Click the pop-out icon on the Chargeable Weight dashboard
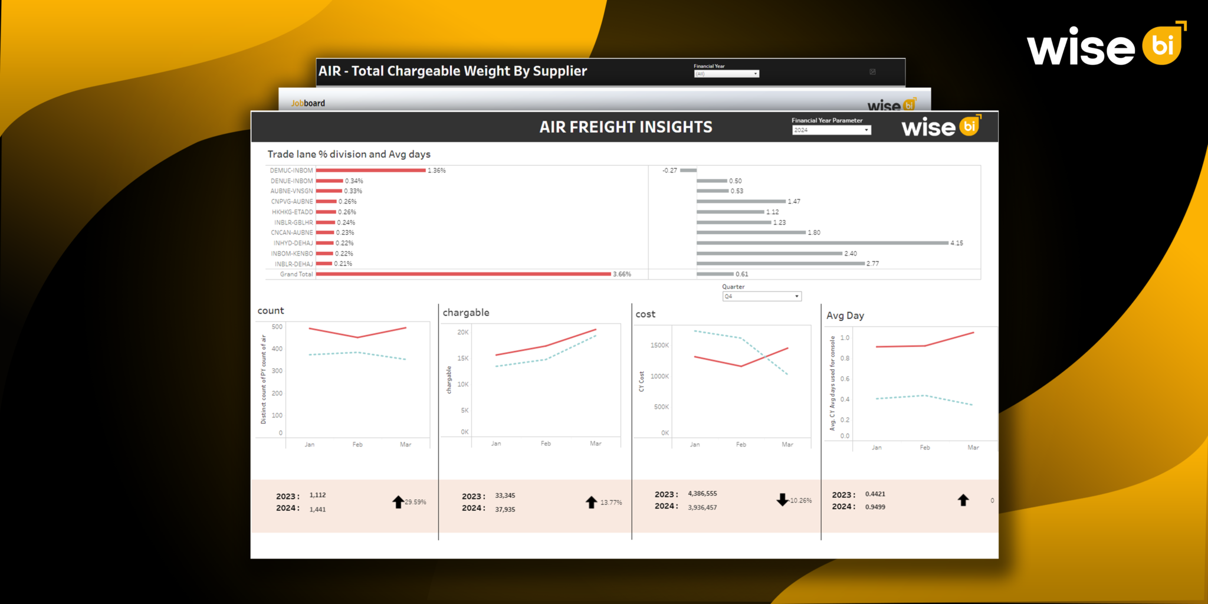1208x604 pixels. pos(872,71)
